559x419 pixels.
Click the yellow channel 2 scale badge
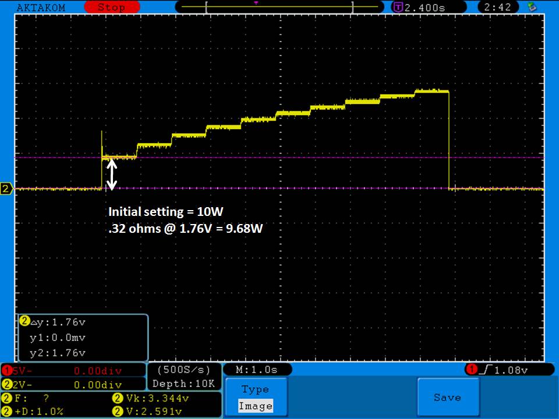[7, 385]
